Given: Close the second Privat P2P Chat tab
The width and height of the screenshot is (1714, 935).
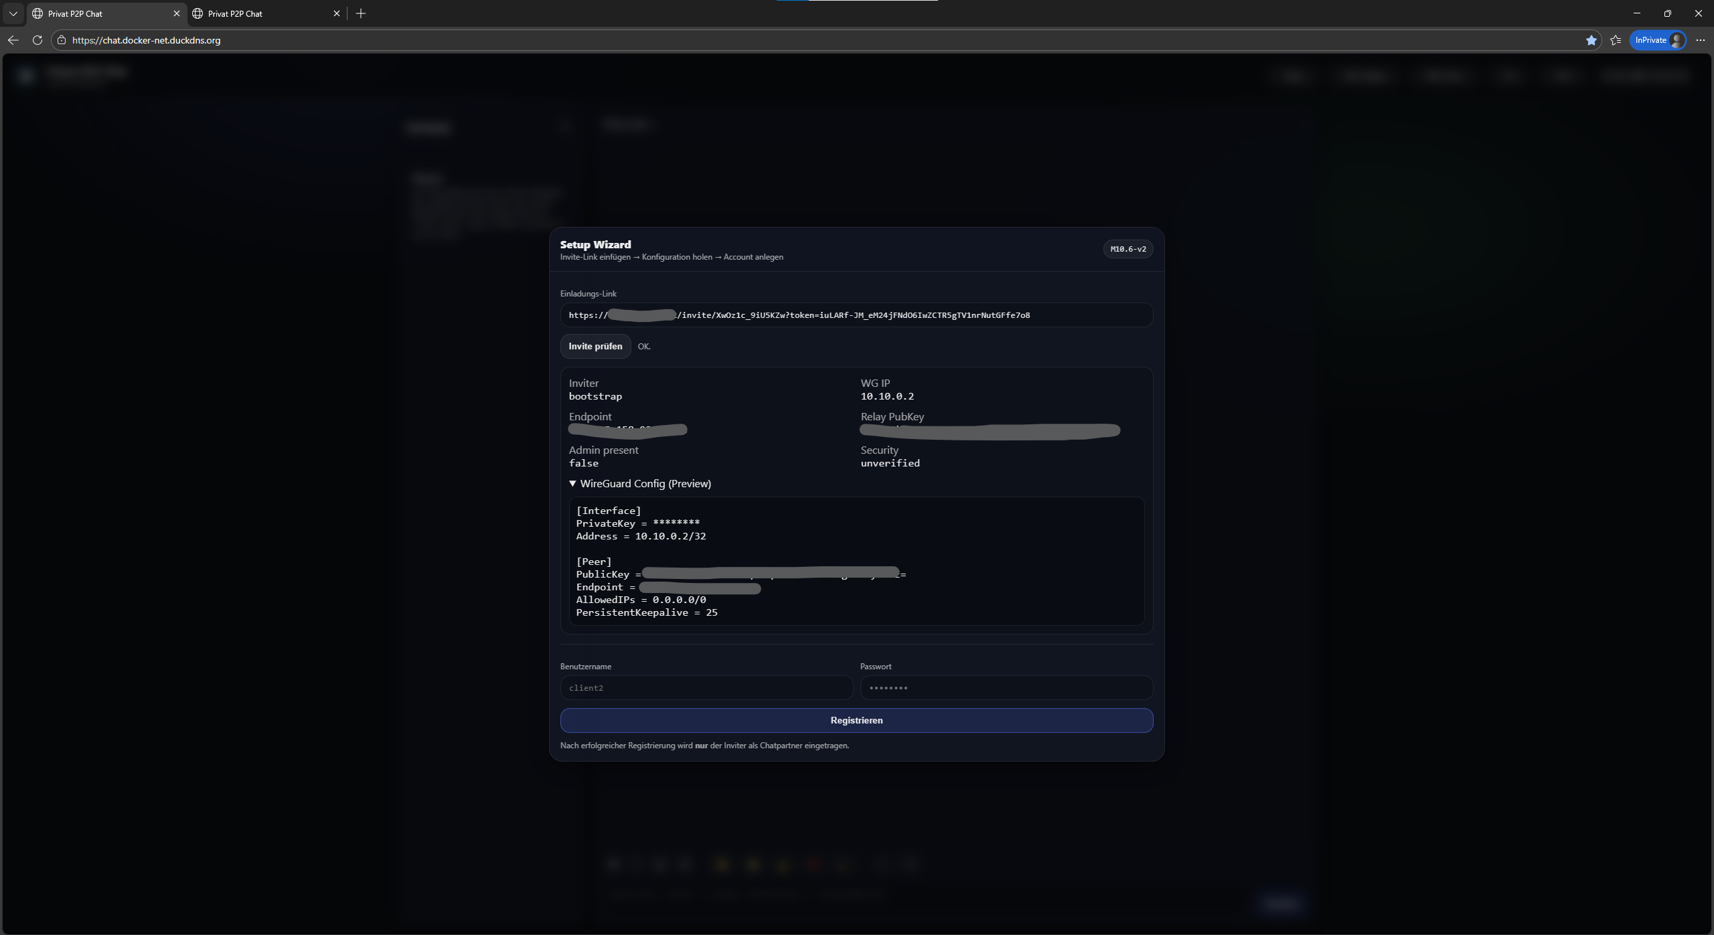Looking at the screenshot, I should coord(337,13).
